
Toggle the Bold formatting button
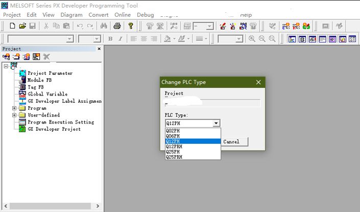[110, 39]
